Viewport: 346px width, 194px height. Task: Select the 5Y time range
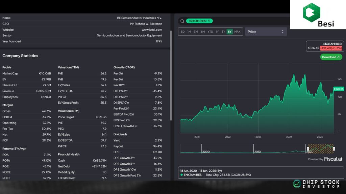[x=230, y=32]
